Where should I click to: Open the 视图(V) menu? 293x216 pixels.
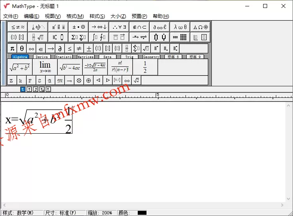(53, 16)
